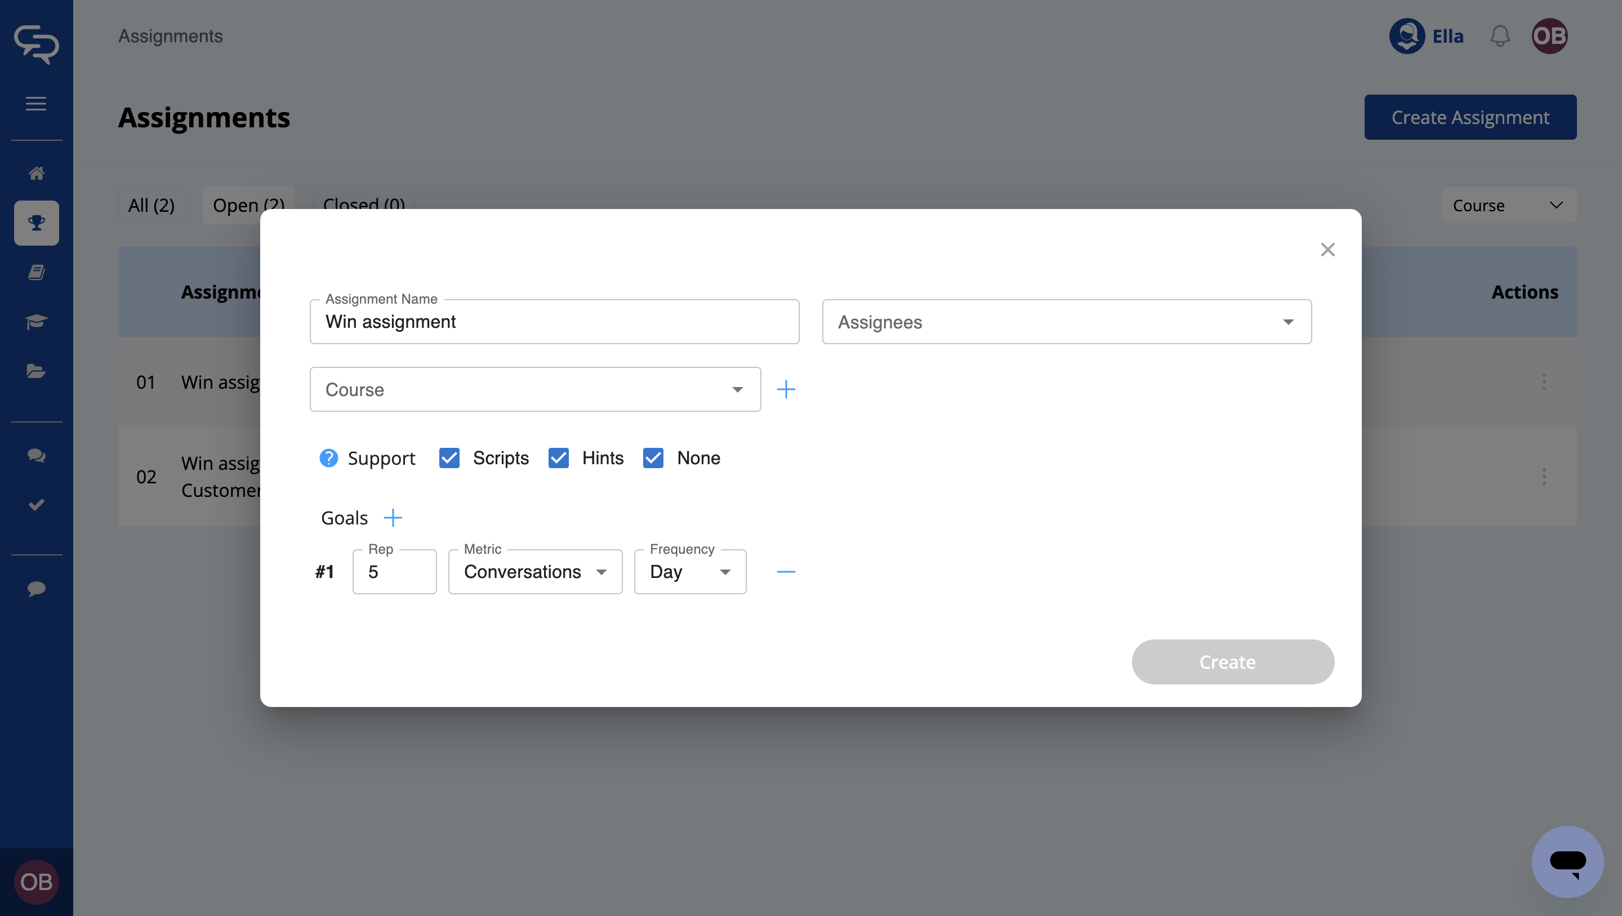Click the notification bell icon
1622x916 pixels.
(x=1500, y=36)
